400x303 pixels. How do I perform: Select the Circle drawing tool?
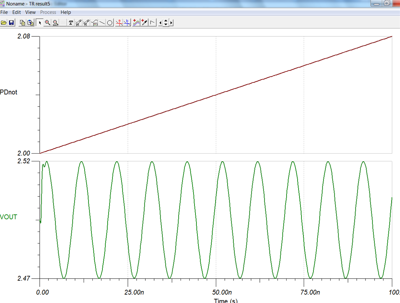(x=110, y=23)
